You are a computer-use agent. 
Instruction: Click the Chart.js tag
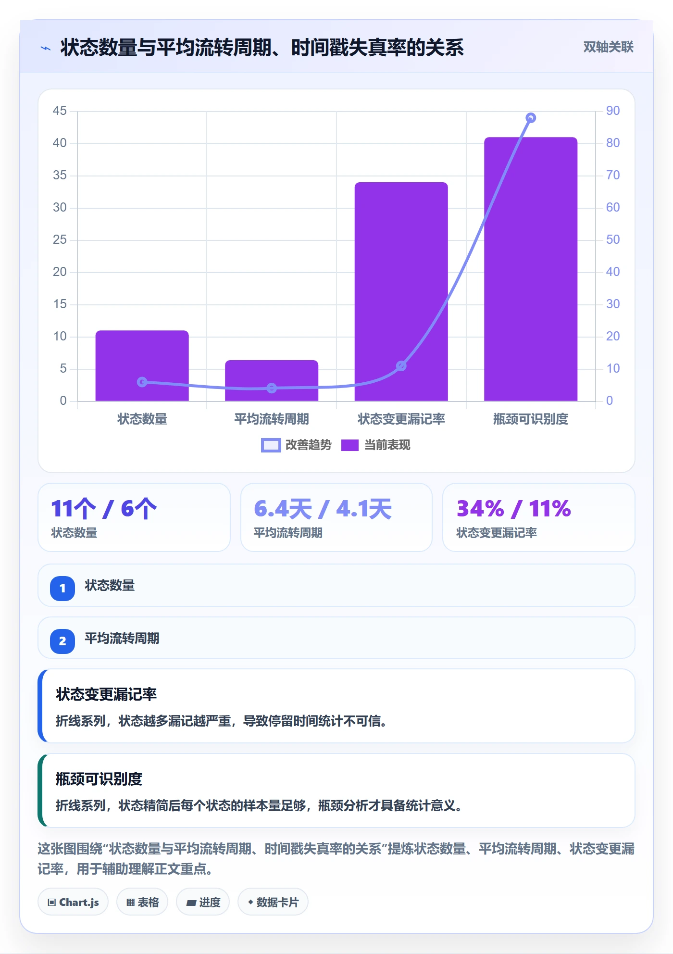73,902
